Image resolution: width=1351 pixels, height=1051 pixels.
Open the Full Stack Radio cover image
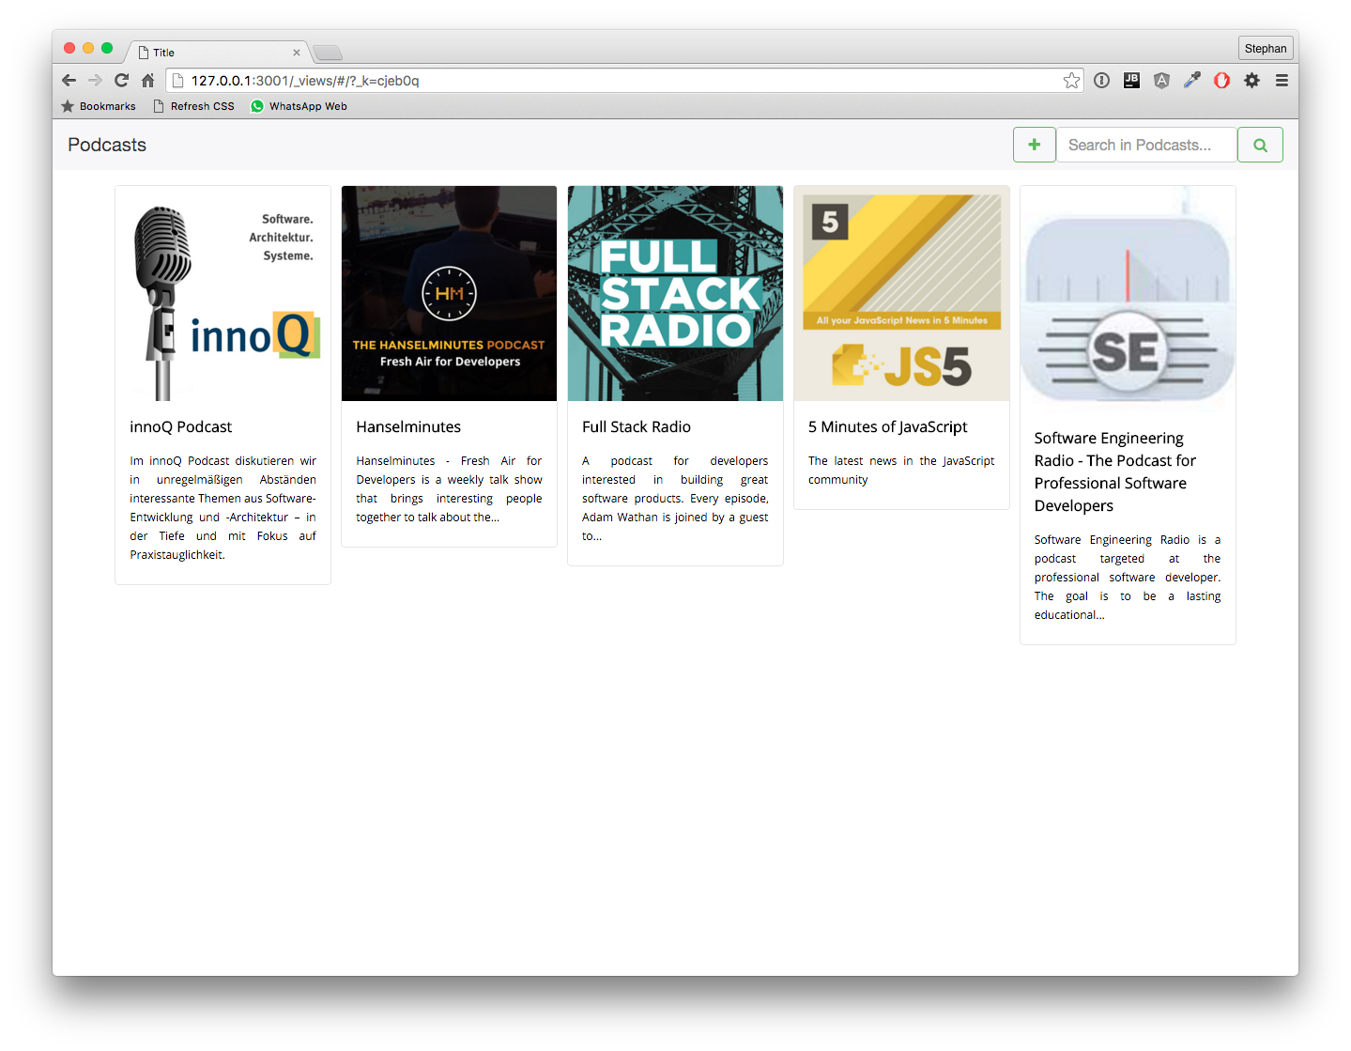tap(675, 293)
